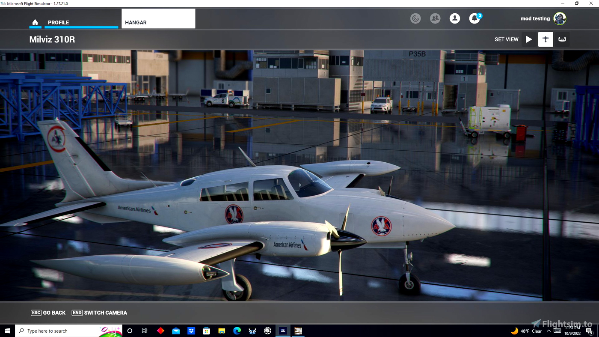
Task: Select the external aircraft view icon
Action: pos(546,39)
